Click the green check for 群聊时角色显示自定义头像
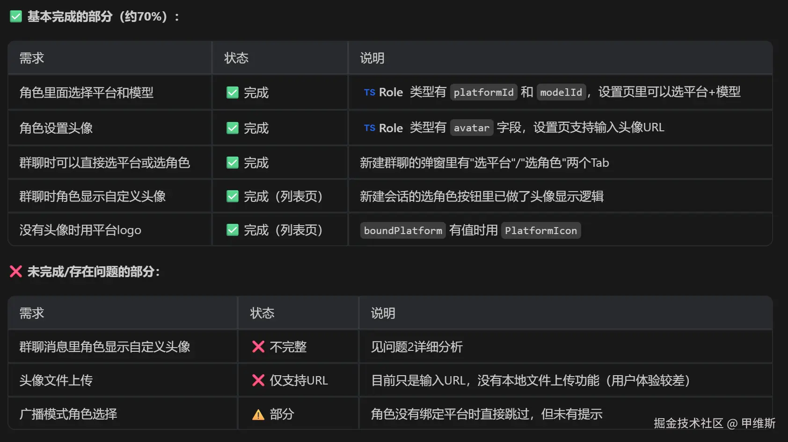 click(x=233, y=196)
